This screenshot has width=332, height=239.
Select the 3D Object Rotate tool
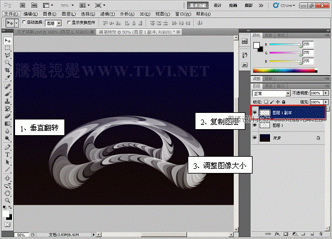tap(7, 178)
